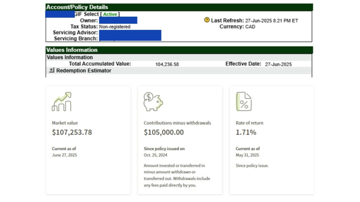Click the GIF Select policy name
This screenshot has width=360, height=202.
[86, 14]
